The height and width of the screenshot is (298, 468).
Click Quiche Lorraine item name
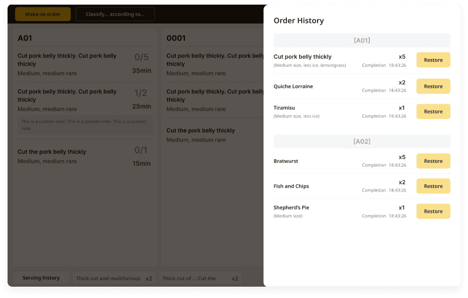[x=293, y=86]
